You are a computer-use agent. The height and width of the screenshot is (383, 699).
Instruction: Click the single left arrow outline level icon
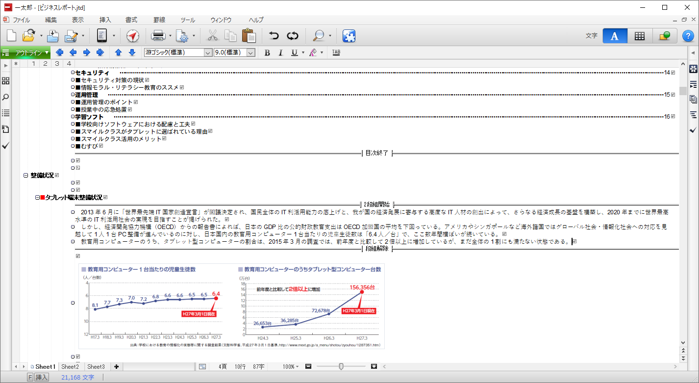point(73,52)
